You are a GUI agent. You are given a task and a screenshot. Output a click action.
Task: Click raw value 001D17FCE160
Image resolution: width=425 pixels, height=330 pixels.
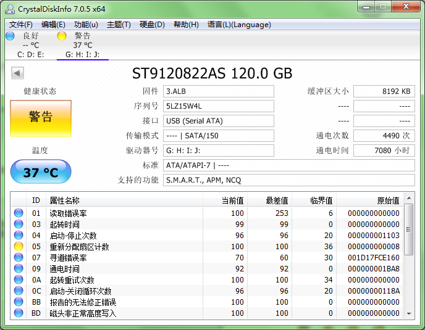click(x=374, y=257)
